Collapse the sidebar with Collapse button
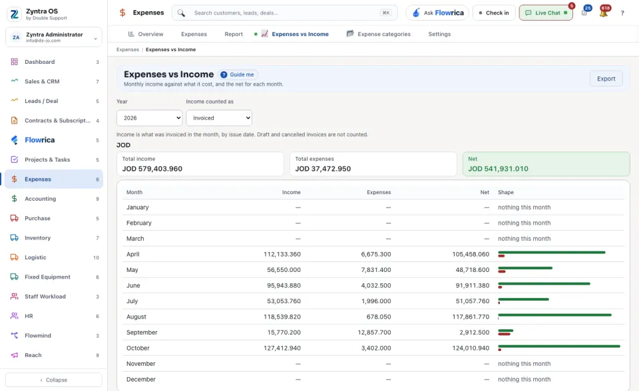Viewport: 639px width, 391px height. 54,380
